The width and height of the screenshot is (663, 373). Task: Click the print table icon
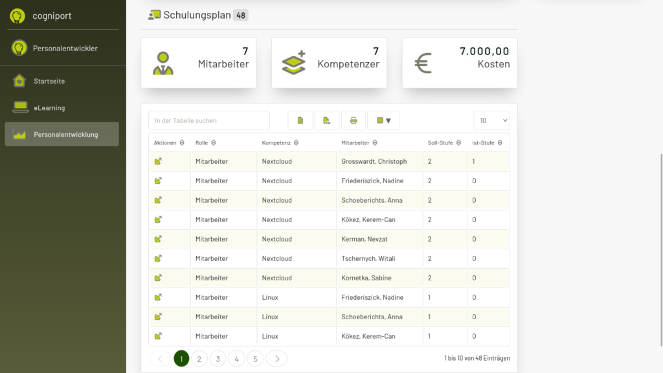(x=354, y=120)
